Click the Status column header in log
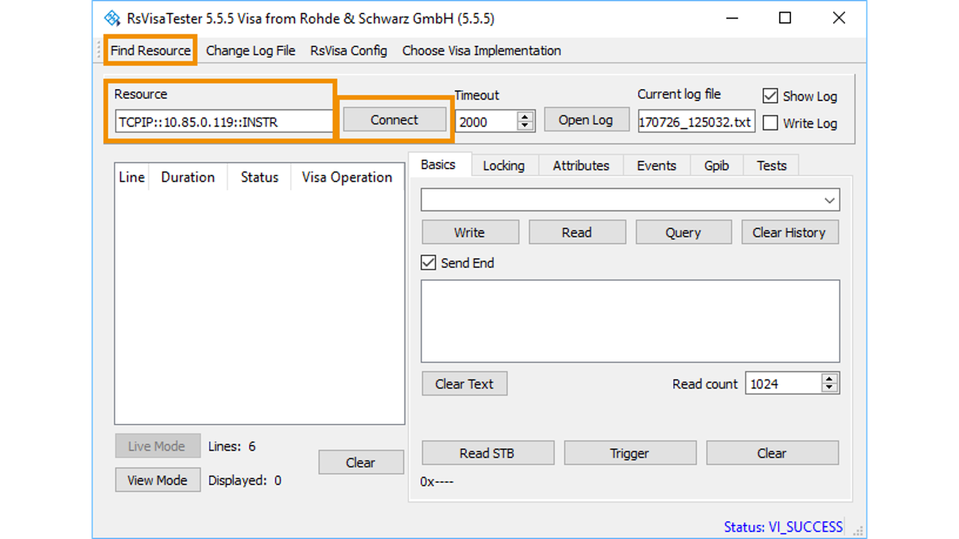959x539 pixels. point(259,177)
